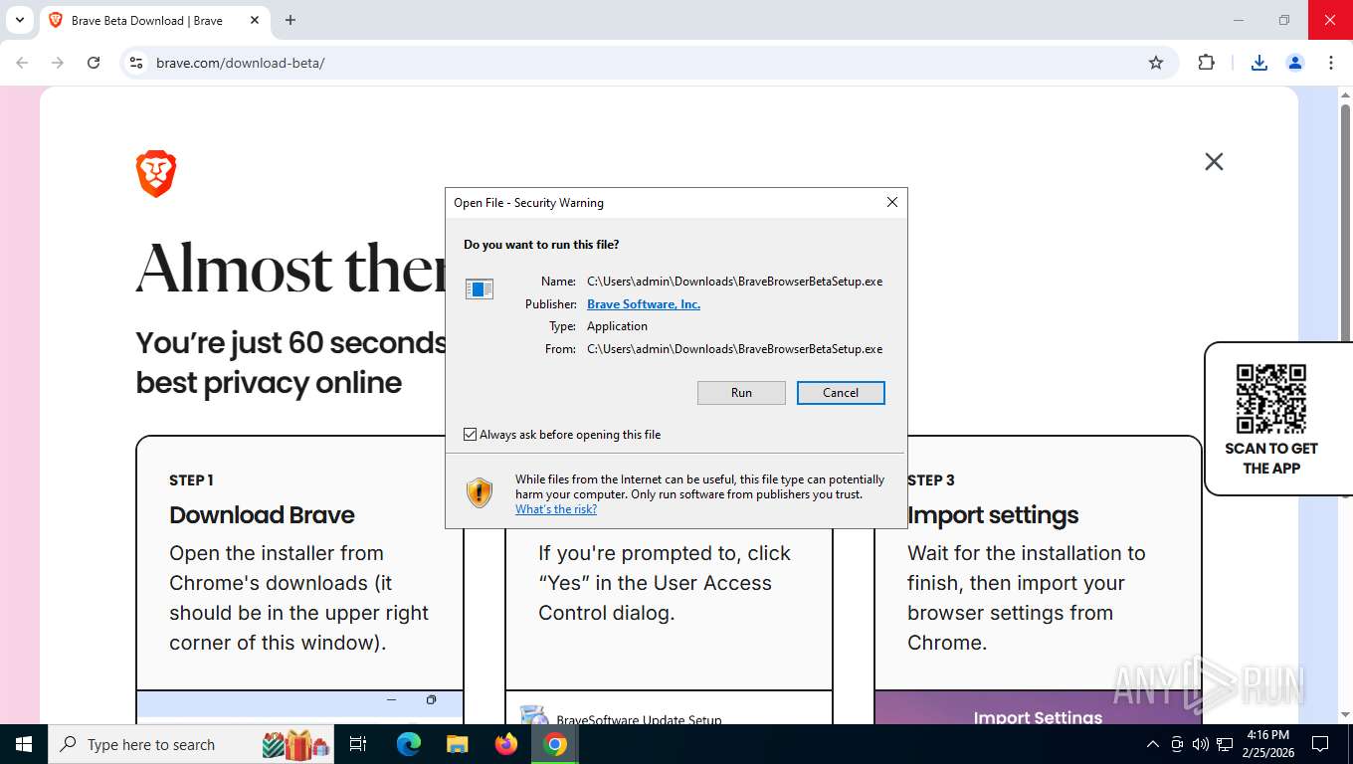Click the gift boxes taskbar search icon
1353x764 pixels.
[295, 744]
